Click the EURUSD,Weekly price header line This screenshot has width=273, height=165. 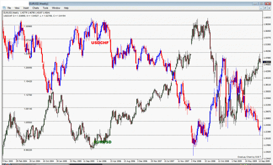pyautogui.click(x=27, y=13)
